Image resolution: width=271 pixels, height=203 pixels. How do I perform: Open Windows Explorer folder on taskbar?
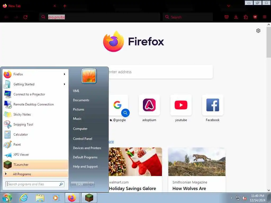pyautogui.click(x=40, y=198)
